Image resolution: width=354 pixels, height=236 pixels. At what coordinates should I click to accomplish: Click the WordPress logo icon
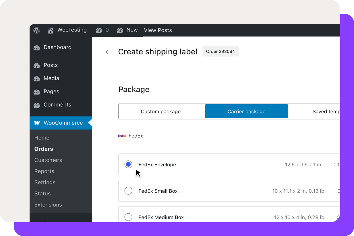click(37, 30)
